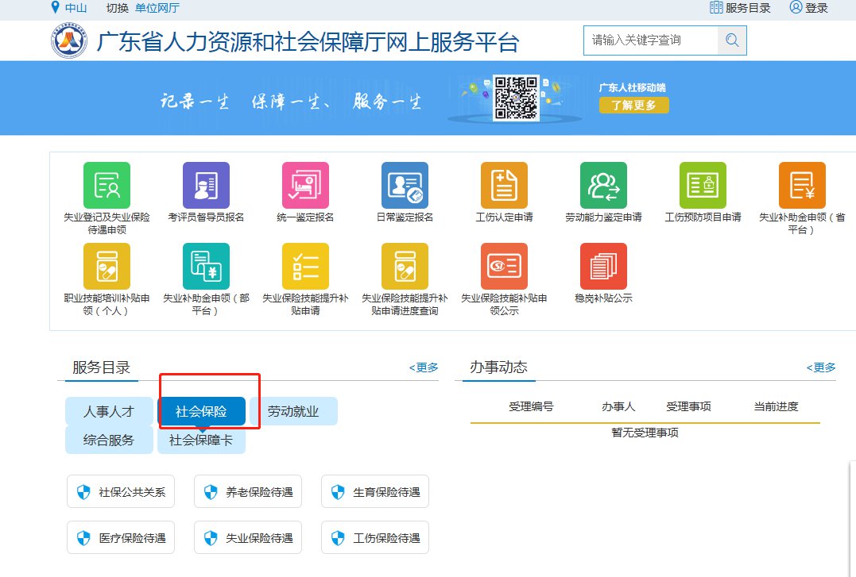The height and width of the screenshot is (577, 856).
Task: Open 考评员督导员报名 service icon
Action: coord(206,185)
